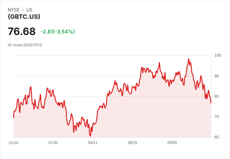The width and height of the screenshot is (230, 159).
Task: Click the green change value -2.81(-3.54%)
Action: (57, 32)
